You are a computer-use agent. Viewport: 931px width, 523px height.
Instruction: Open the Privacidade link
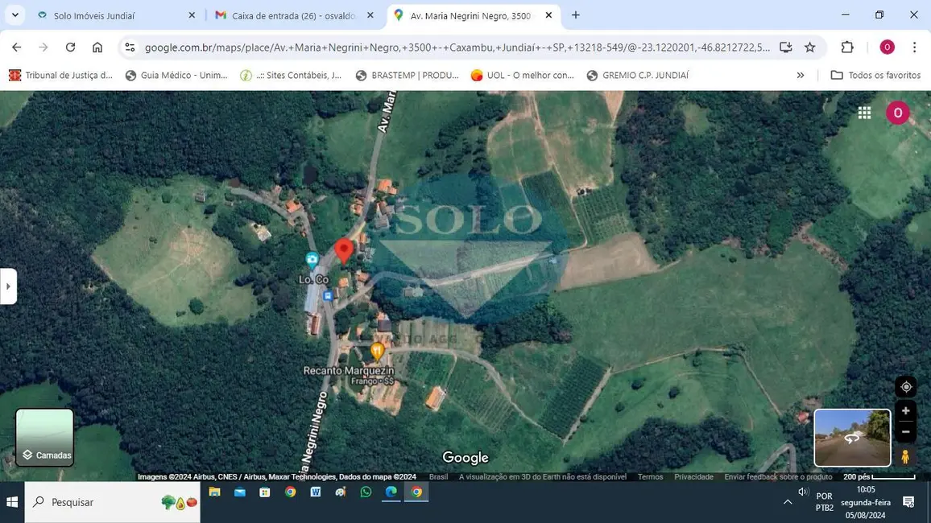pyautogui.click(x=693, y=476)
